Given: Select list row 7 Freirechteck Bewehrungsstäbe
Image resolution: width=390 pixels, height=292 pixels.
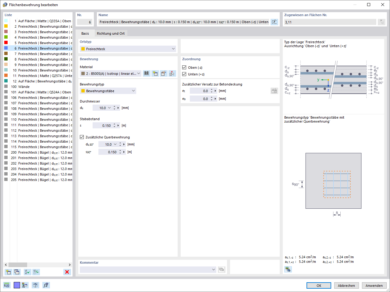Looking at the screenshot, I should (38, 54).
